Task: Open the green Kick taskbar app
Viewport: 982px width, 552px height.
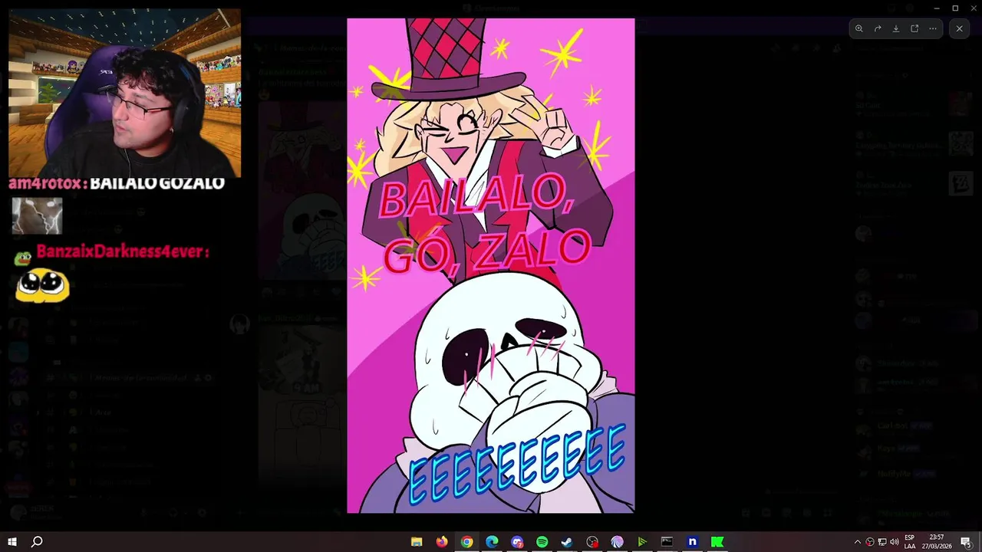Action: pyautogui.click(x=717, y=542)
